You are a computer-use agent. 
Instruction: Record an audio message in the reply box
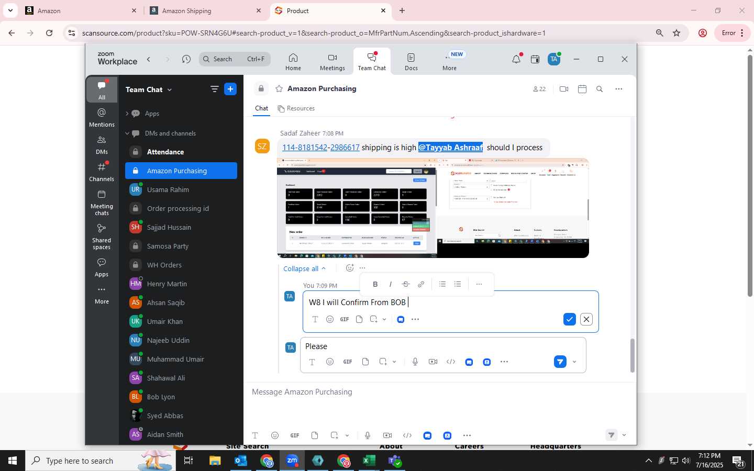pyautogui.click(x=415, y=362)
